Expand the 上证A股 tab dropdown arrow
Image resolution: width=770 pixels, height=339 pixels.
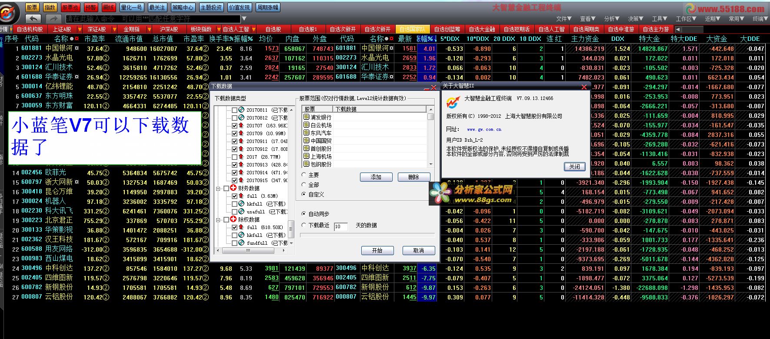[x=79, y=29]
